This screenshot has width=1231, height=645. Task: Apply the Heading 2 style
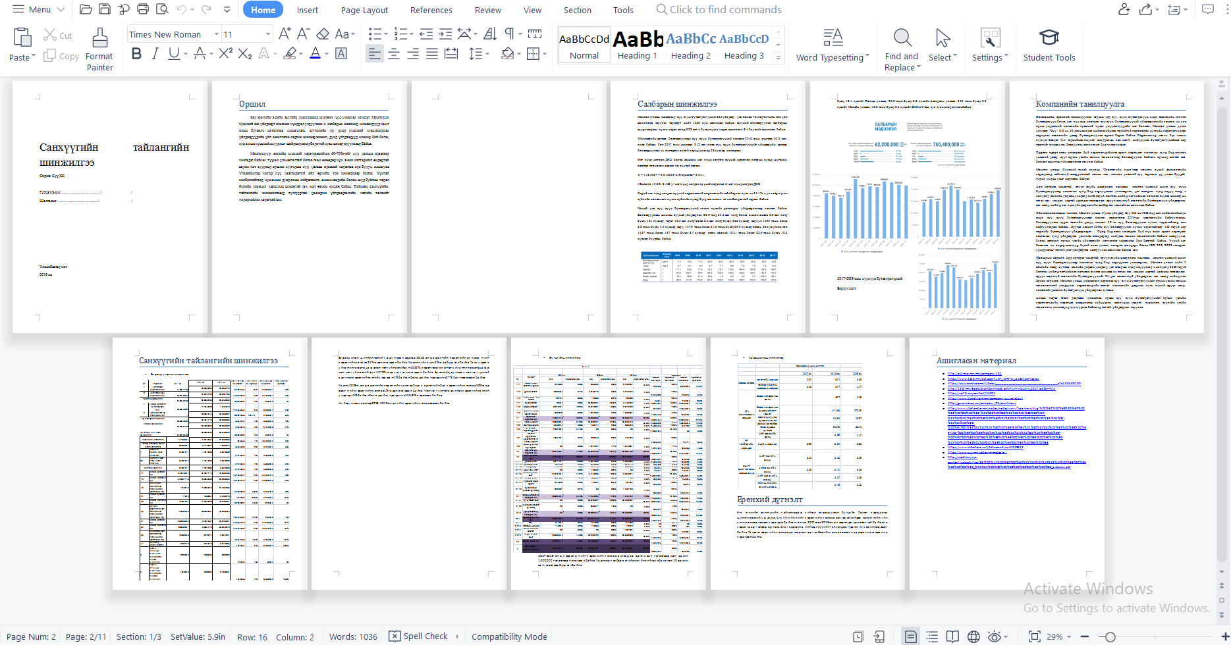click(x=690, y=45)
